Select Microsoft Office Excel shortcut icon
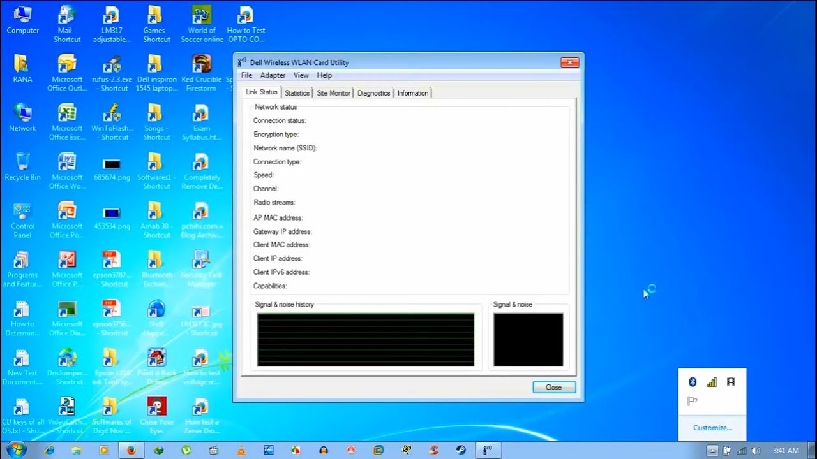The width and height of the screenshot is (817, 459). click(x=67, y=122)
